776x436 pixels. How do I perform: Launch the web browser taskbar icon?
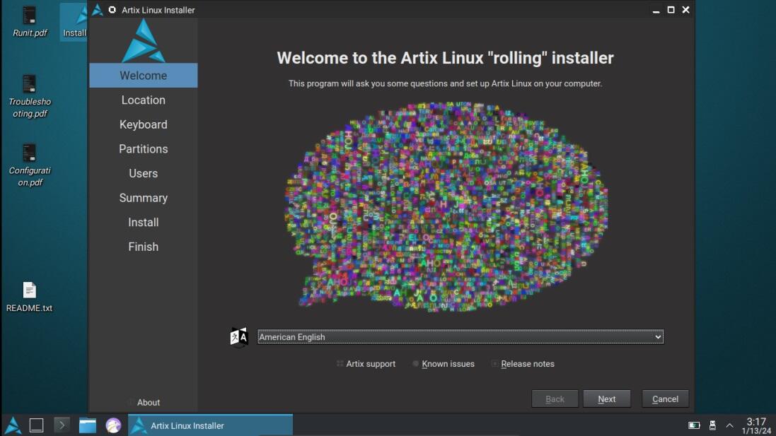point(113,425)
